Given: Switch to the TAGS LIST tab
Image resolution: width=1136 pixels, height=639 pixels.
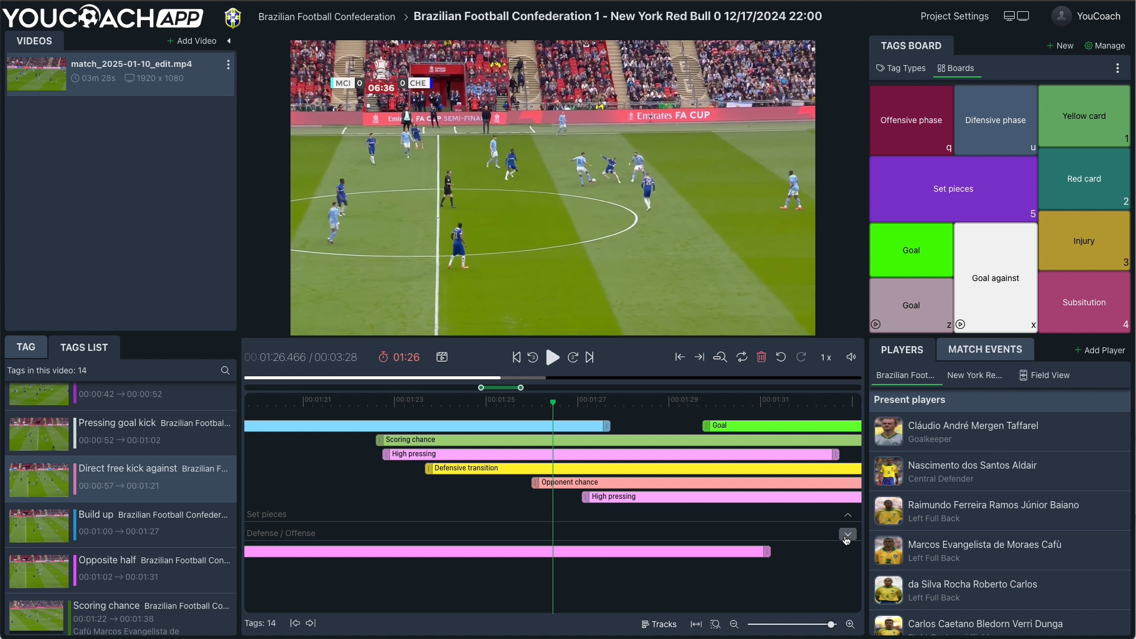Looking at the screenshot, I should (84, 348).
